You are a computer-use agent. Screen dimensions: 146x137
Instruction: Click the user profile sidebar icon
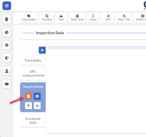tap(7, 71)
